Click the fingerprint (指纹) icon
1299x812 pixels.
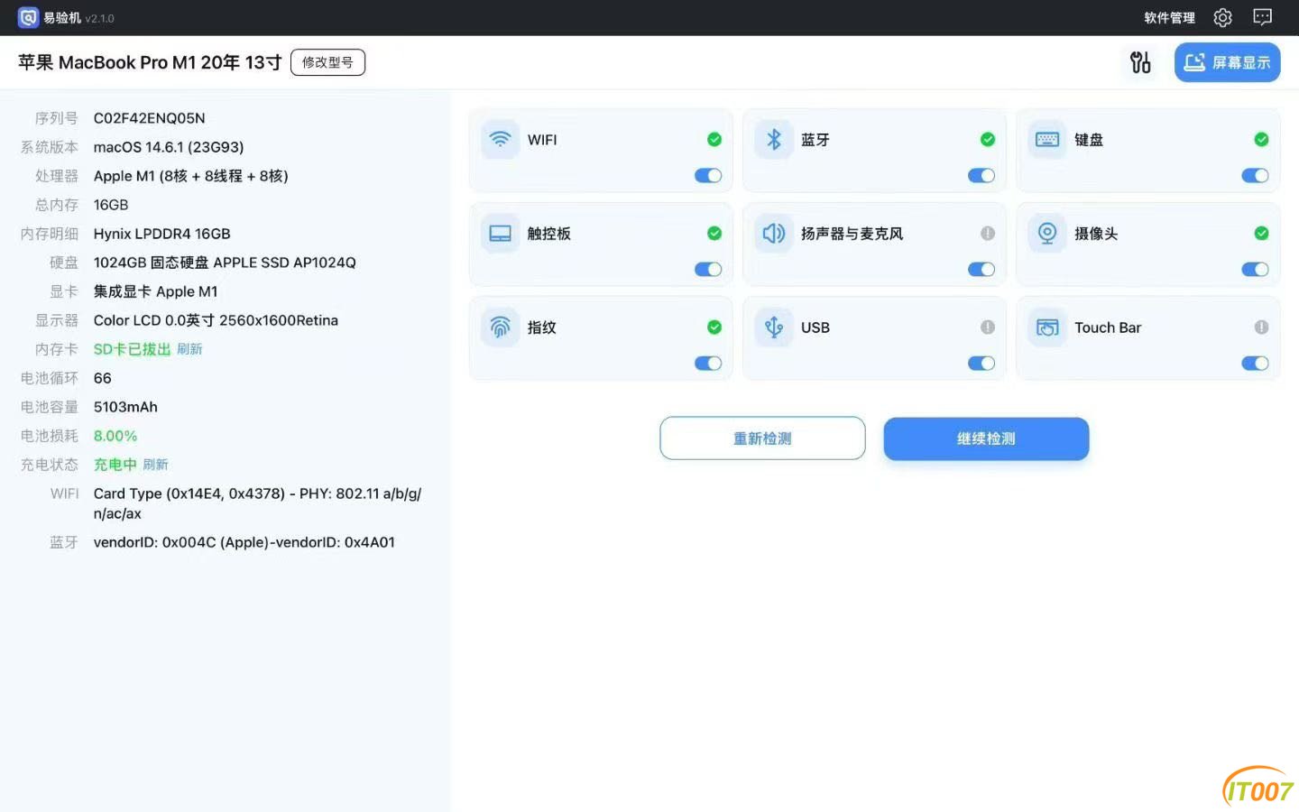tap(500, 328)
